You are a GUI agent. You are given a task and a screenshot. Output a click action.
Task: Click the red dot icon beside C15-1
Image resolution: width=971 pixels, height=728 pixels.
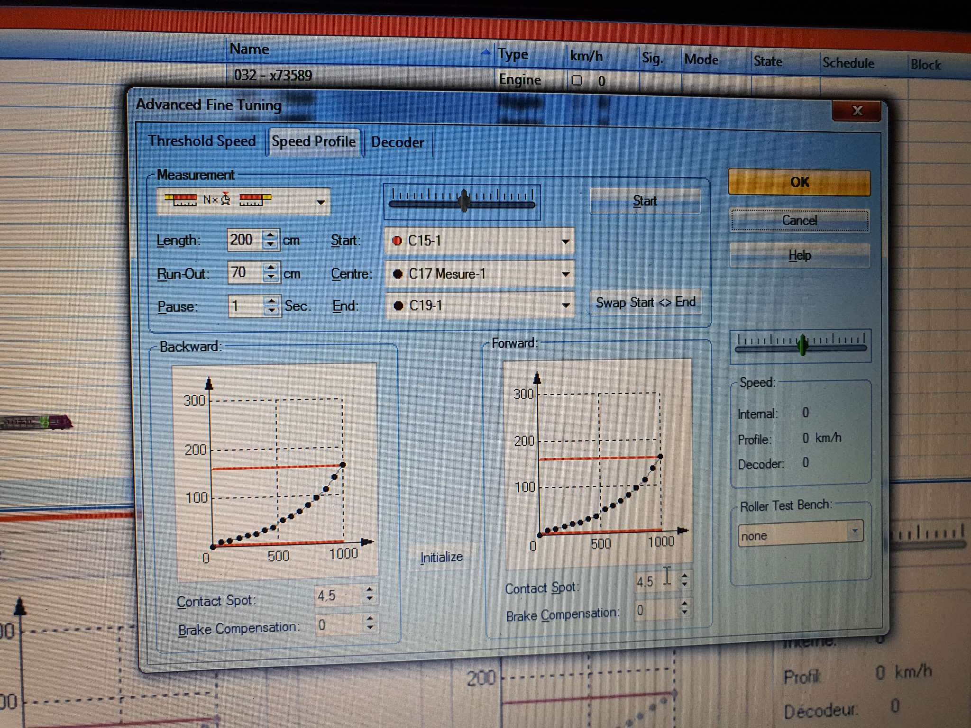tap(397, 241)
